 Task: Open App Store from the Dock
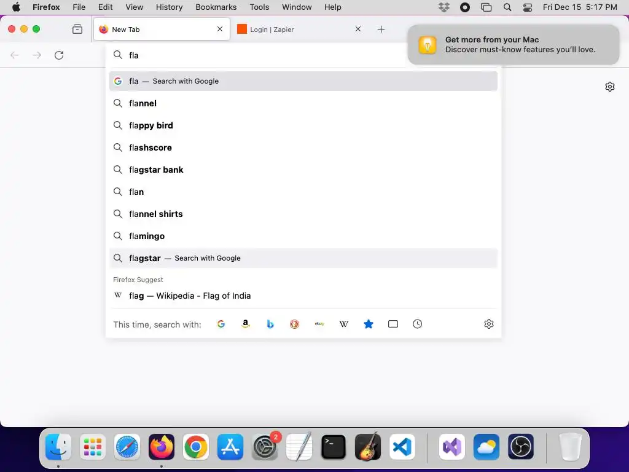[x=230, y=447]
